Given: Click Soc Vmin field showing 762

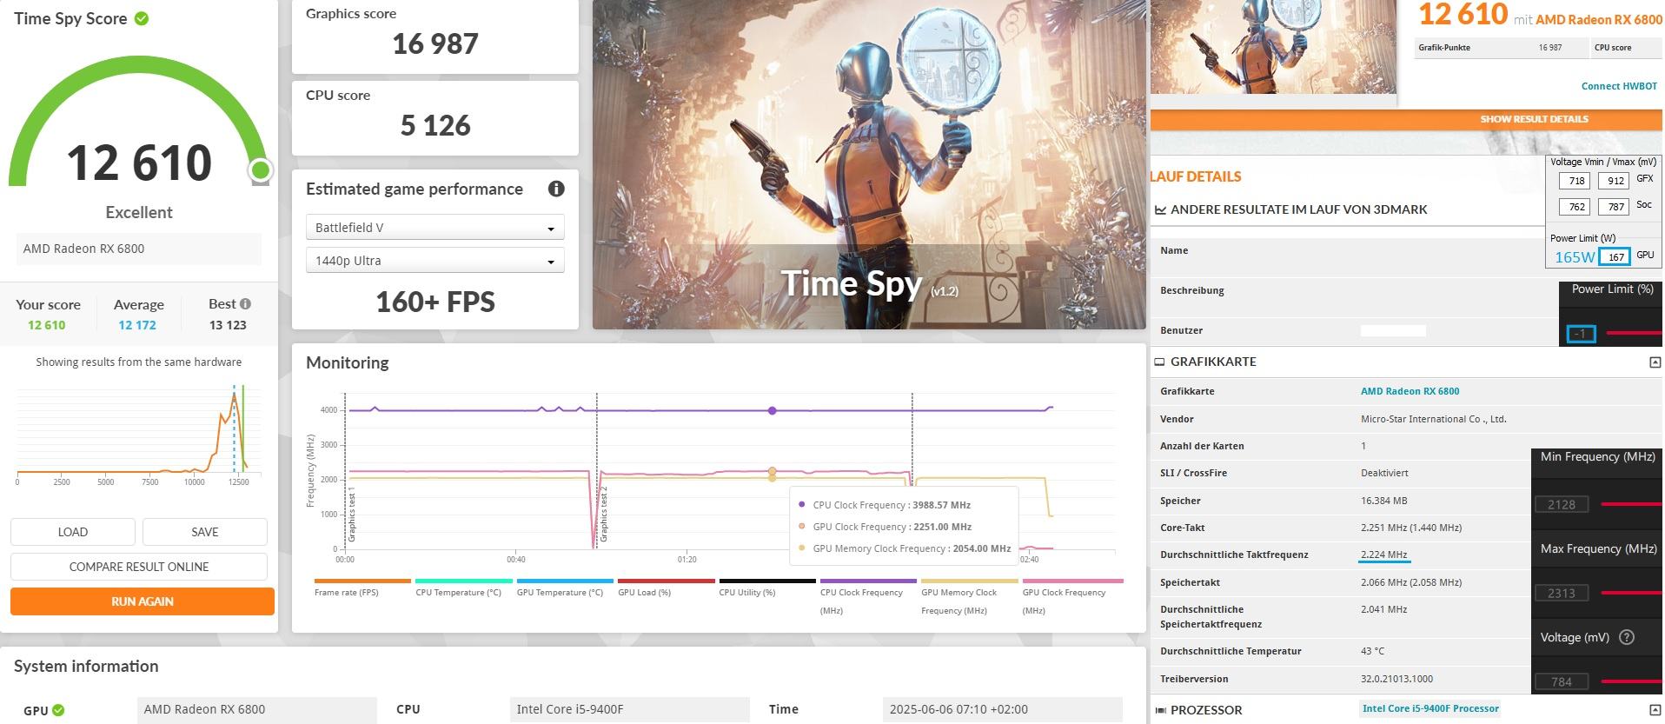Looking at the screenshot, I should (1574, 207).
